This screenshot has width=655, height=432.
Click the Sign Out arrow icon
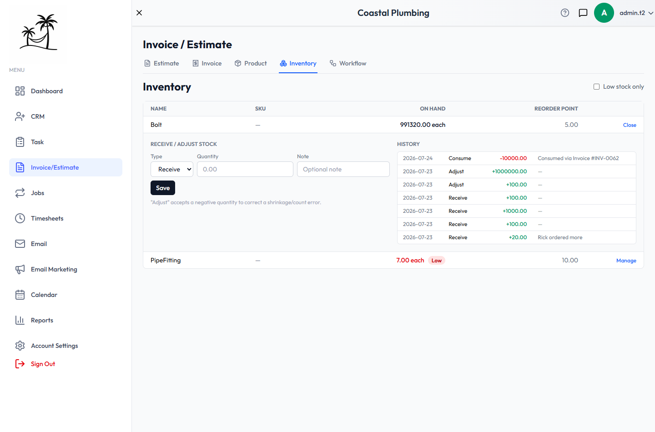coord(20,364)
